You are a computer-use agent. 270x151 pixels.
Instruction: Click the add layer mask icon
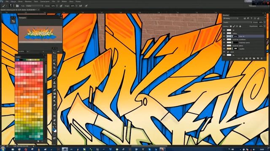246,59
